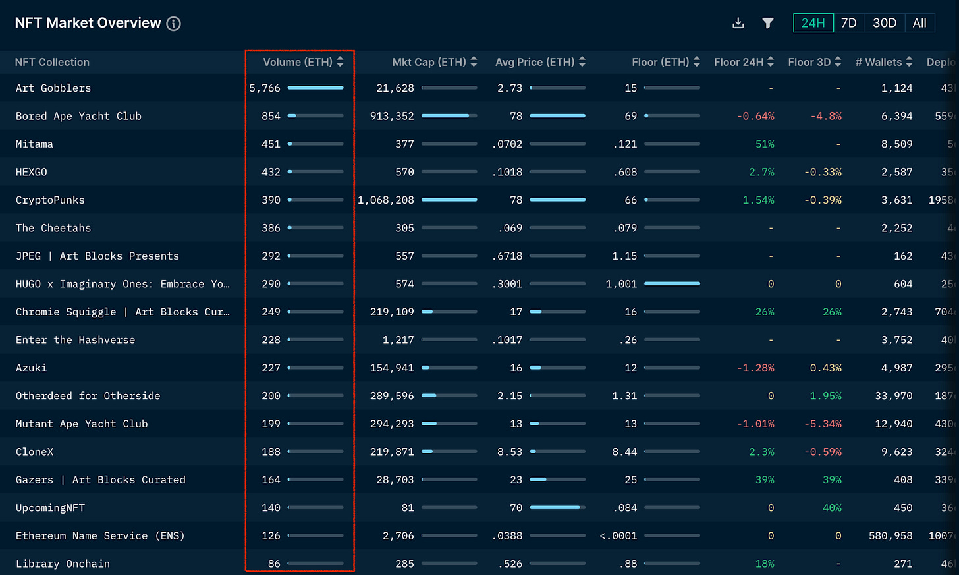Open the filter funnel icon
This screenshot has height=575, width=959.
(768, 23)
